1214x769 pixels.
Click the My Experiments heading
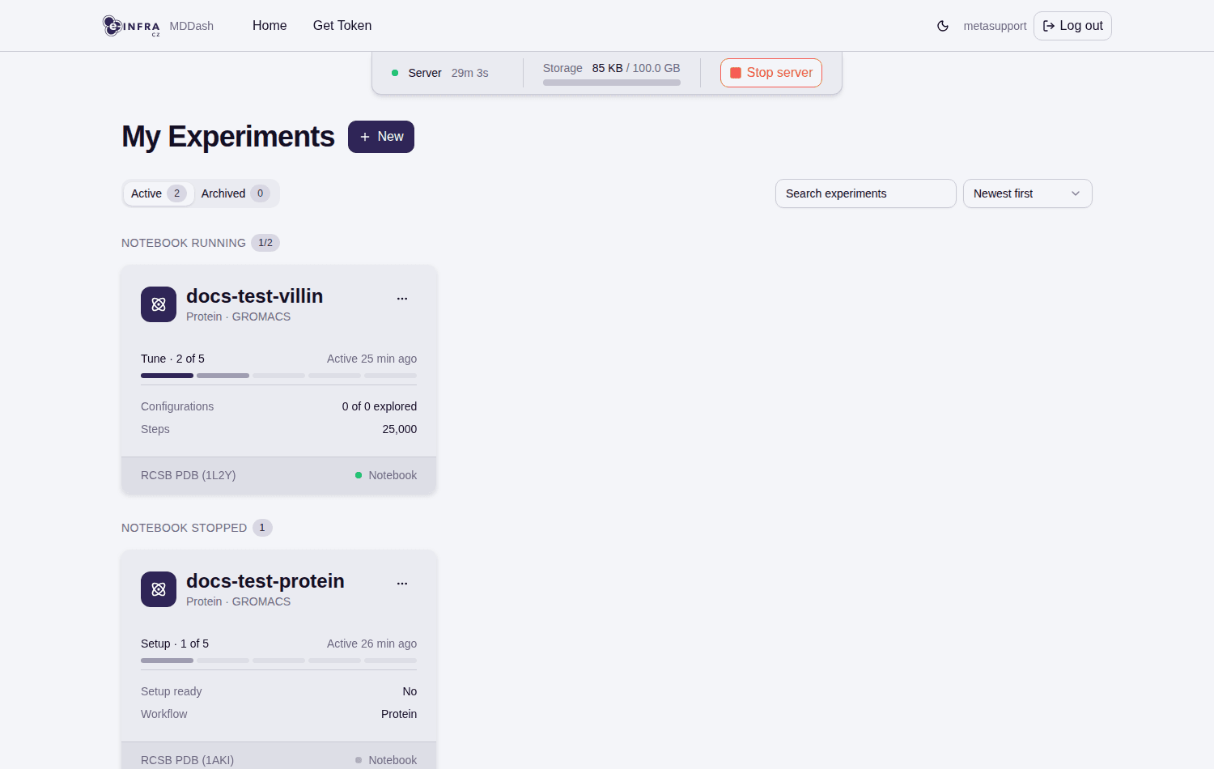pyautogui.click(x=228, y=137)
